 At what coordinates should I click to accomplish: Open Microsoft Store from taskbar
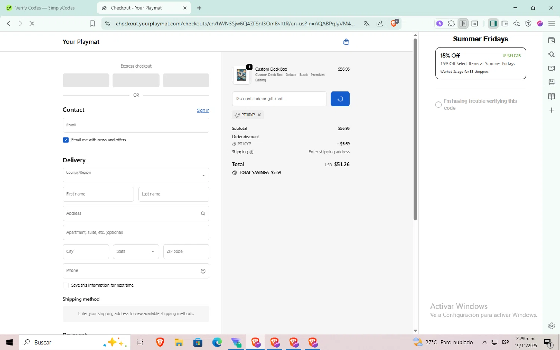(x=198, y=342)
